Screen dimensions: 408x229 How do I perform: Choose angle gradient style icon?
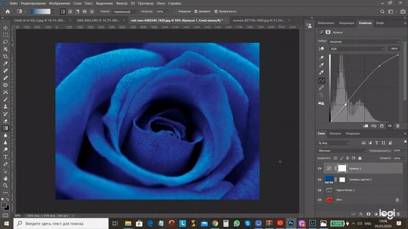pos(78,11)
